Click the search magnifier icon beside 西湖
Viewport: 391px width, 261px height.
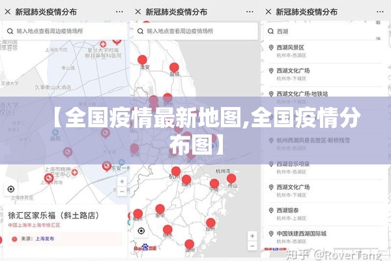coord(270,31)
